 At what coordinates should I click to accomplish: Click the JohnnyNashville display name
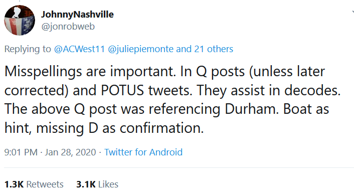[x=77, y=15]
